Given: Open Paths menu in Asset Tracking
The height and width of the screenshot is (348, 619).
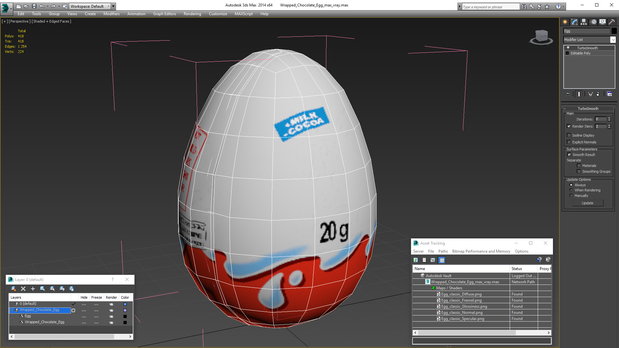Looking at the screenshot, I should coord(443,251).
